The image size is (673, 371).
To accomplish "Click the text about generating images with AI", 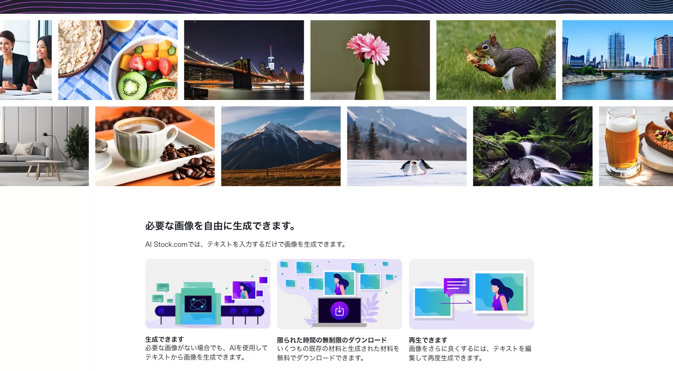I will (207, 352).
